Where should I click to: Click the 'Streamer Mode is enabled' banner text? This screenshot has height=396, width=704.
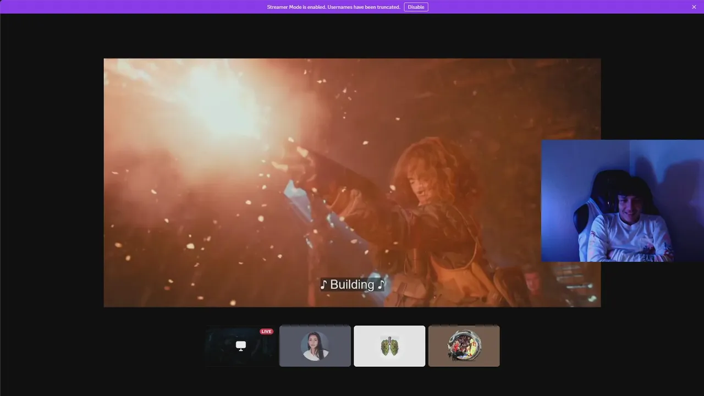333,7
